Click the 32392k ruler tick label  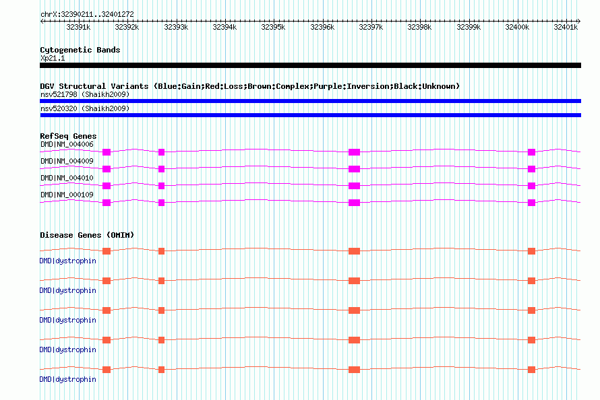(127, 27)
